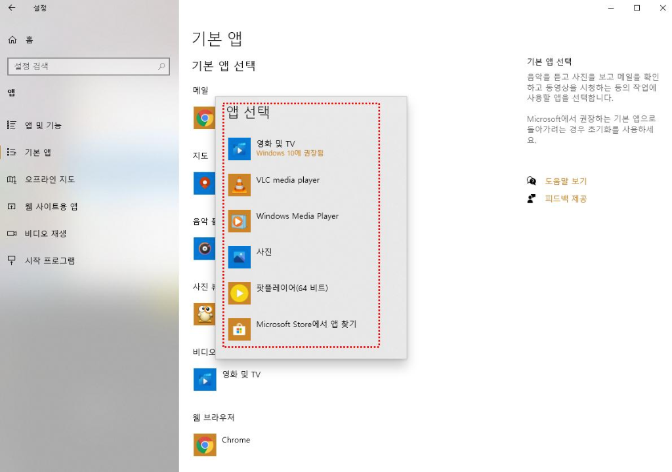Click the 웹 사이트용 앱 icon
This screenshot has height=472, width=672.
click(x=12, y=206)
